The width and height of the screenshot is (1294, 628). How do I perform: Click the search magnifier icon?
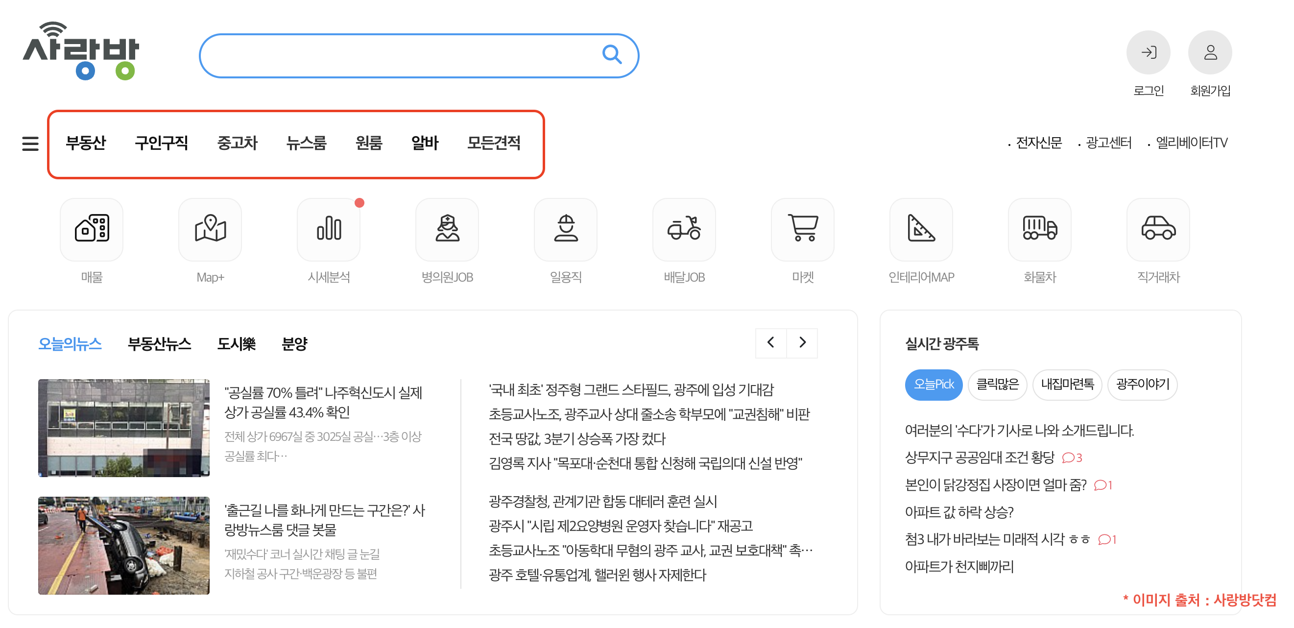click(612, 55)
